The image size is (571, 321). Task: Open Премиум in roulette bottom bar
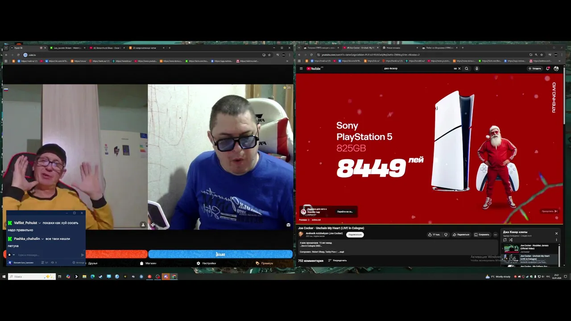pyautogui.click(x=264, y=263)
